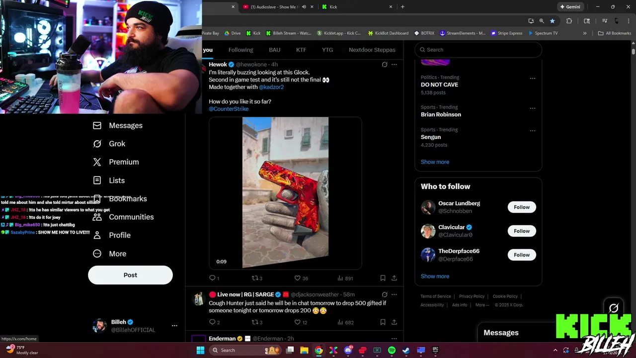Bookmark this page with the star icon
This screenshot has height=358, width=636.
point(552,21)
